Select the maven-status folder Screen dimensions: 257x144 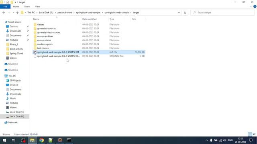click(44, 40)
